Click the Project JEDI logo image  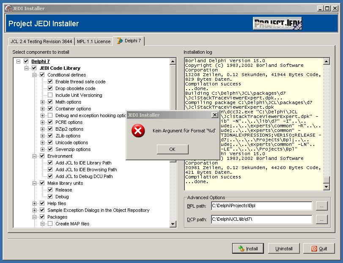click(x=278, y=23)
